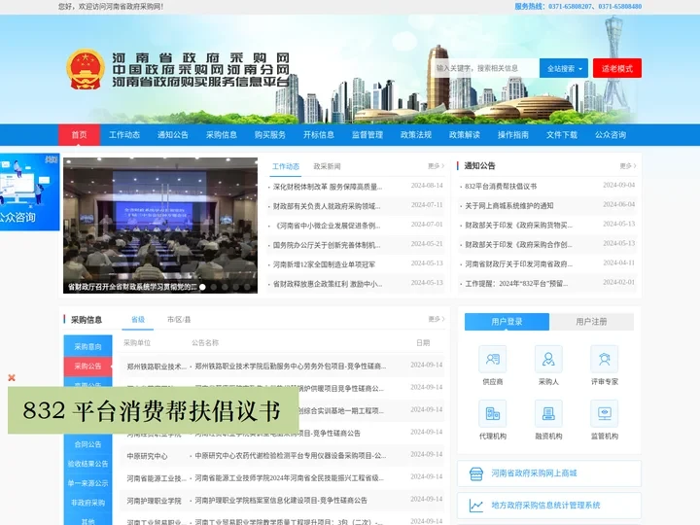Open the 政策解读 navigation menu item

click(465, 135)
